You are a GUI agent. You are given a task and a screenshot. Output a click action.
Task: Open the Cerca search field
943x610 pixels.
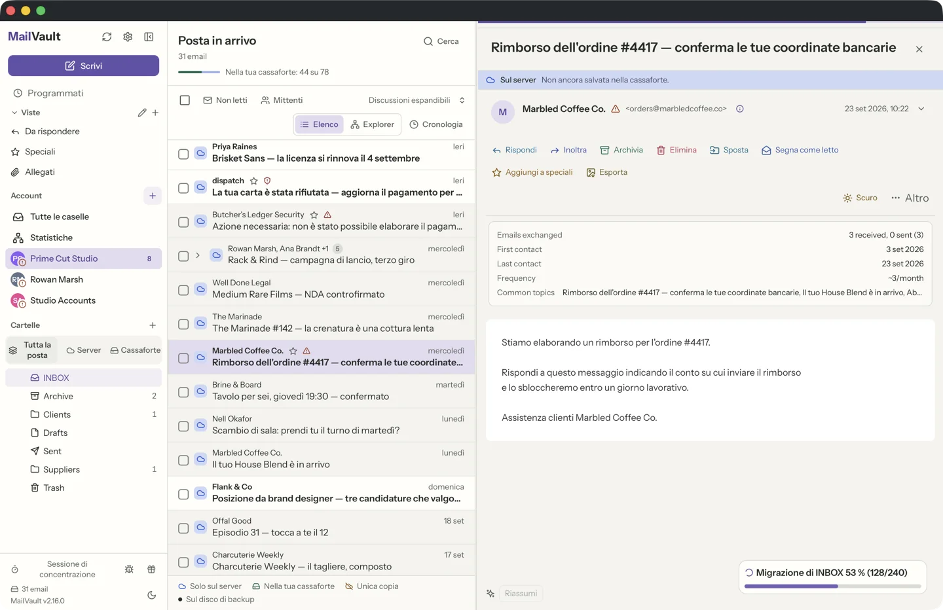click(x=441, y=41)
